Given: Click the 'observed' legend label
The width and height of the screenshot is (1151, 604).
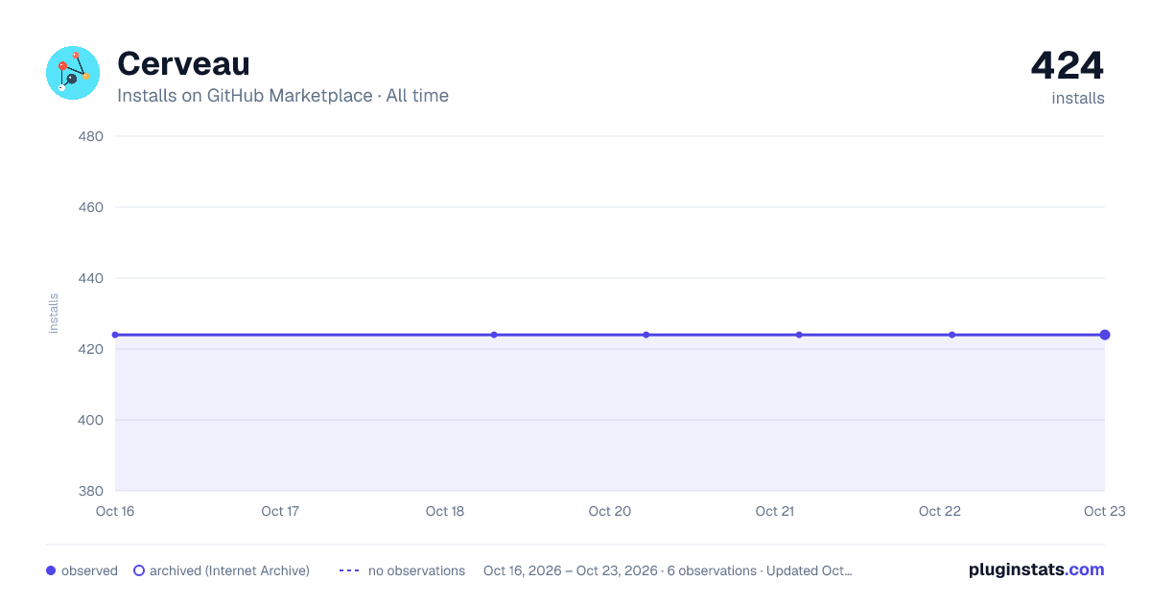Looking at the screenshot, I should [x=89, y=570].
